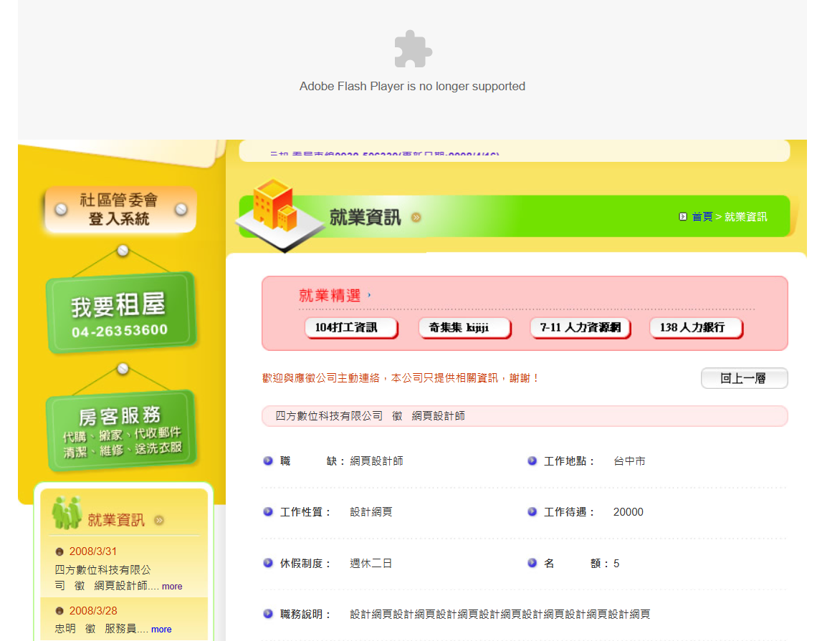The height and width of the screenshot is (641, 817).
Task: Open 7-11 人力資源網 button
Action: pos(580,328)
